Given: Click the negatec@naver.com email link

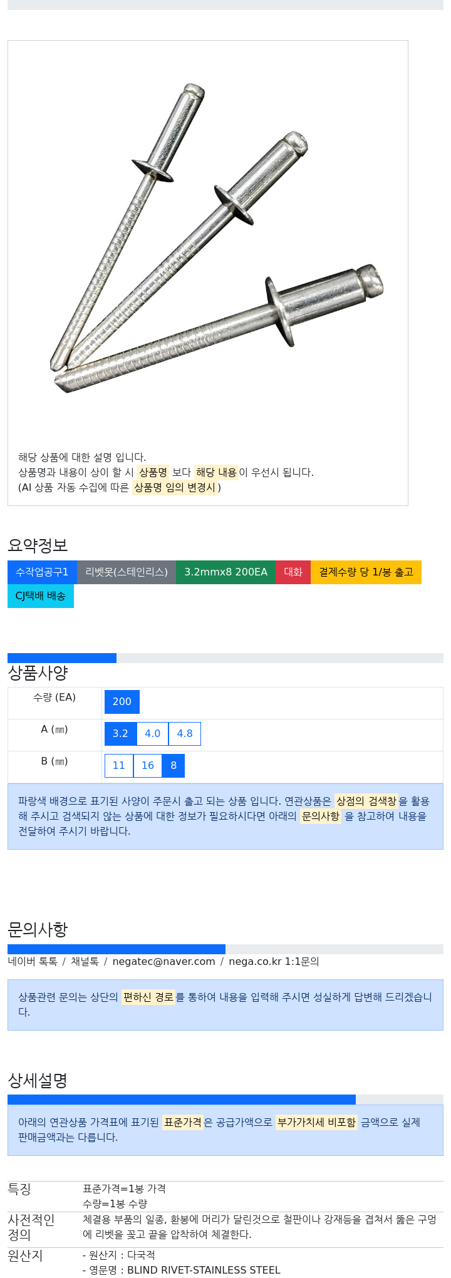Looking at the screenshot, I should (163, 962).
